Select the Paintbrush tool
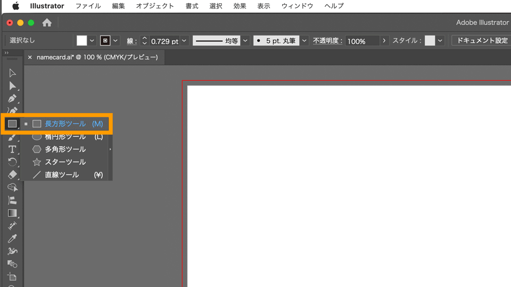 [12, 138]
